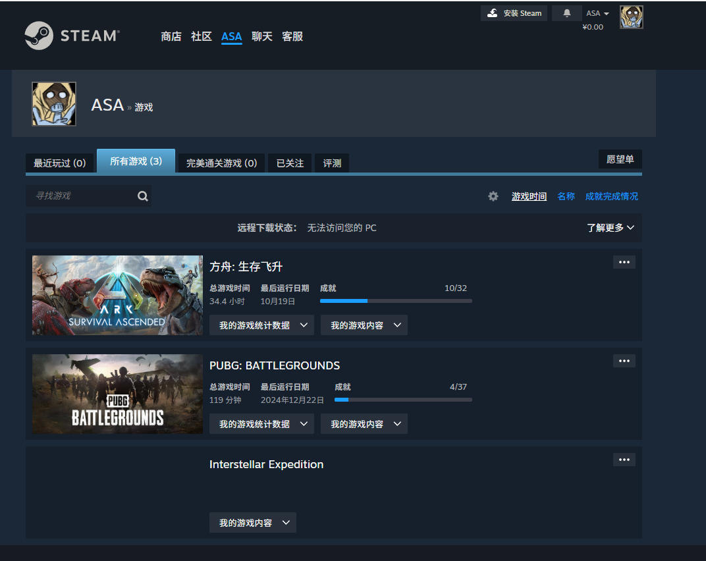The width and height of the screenshot is (706, 561).
Task: Open 商店 in the top navigation
Action: pos(171,36)
